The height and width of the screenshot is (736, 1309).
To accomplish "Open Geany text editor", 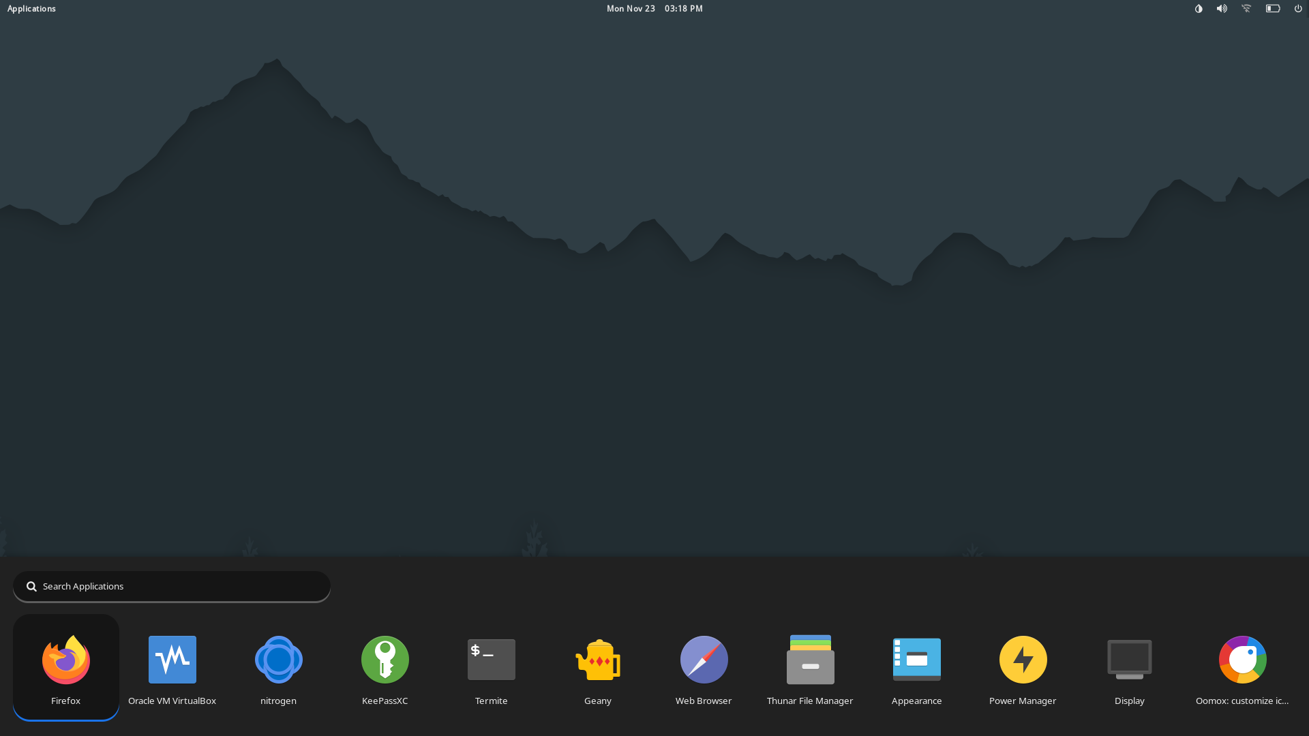I will (x=597, y=660).
